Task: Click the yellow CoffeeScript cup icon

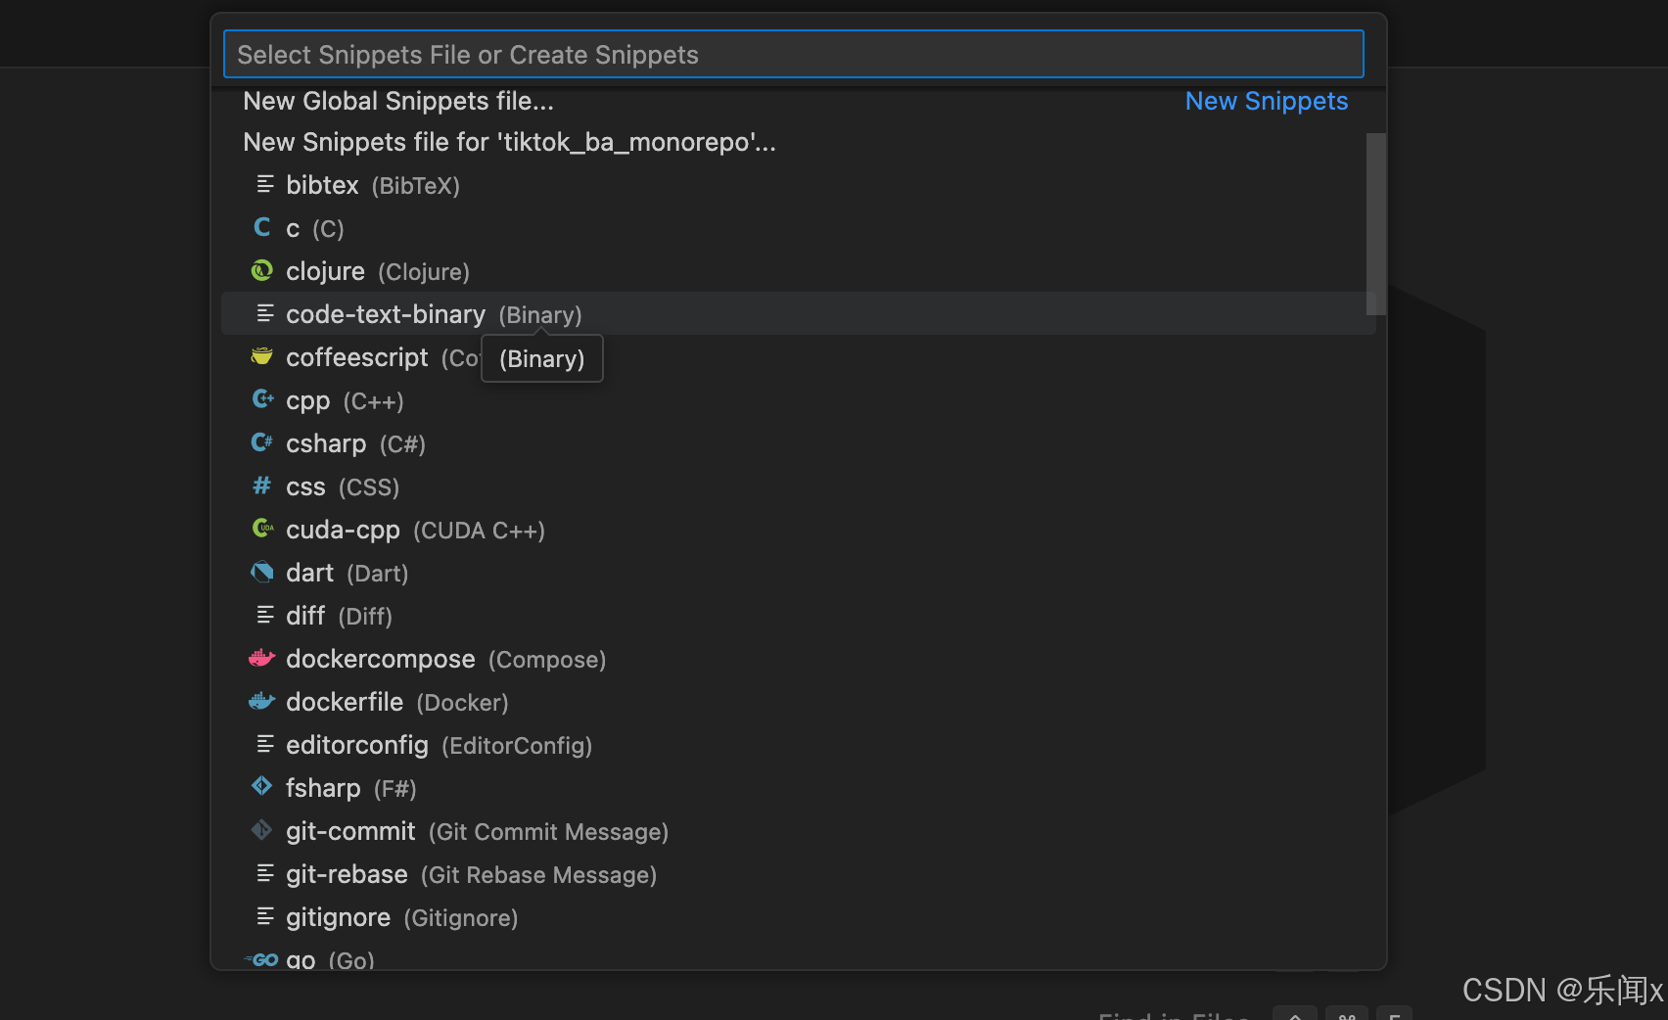Action: tap(262, 356)
